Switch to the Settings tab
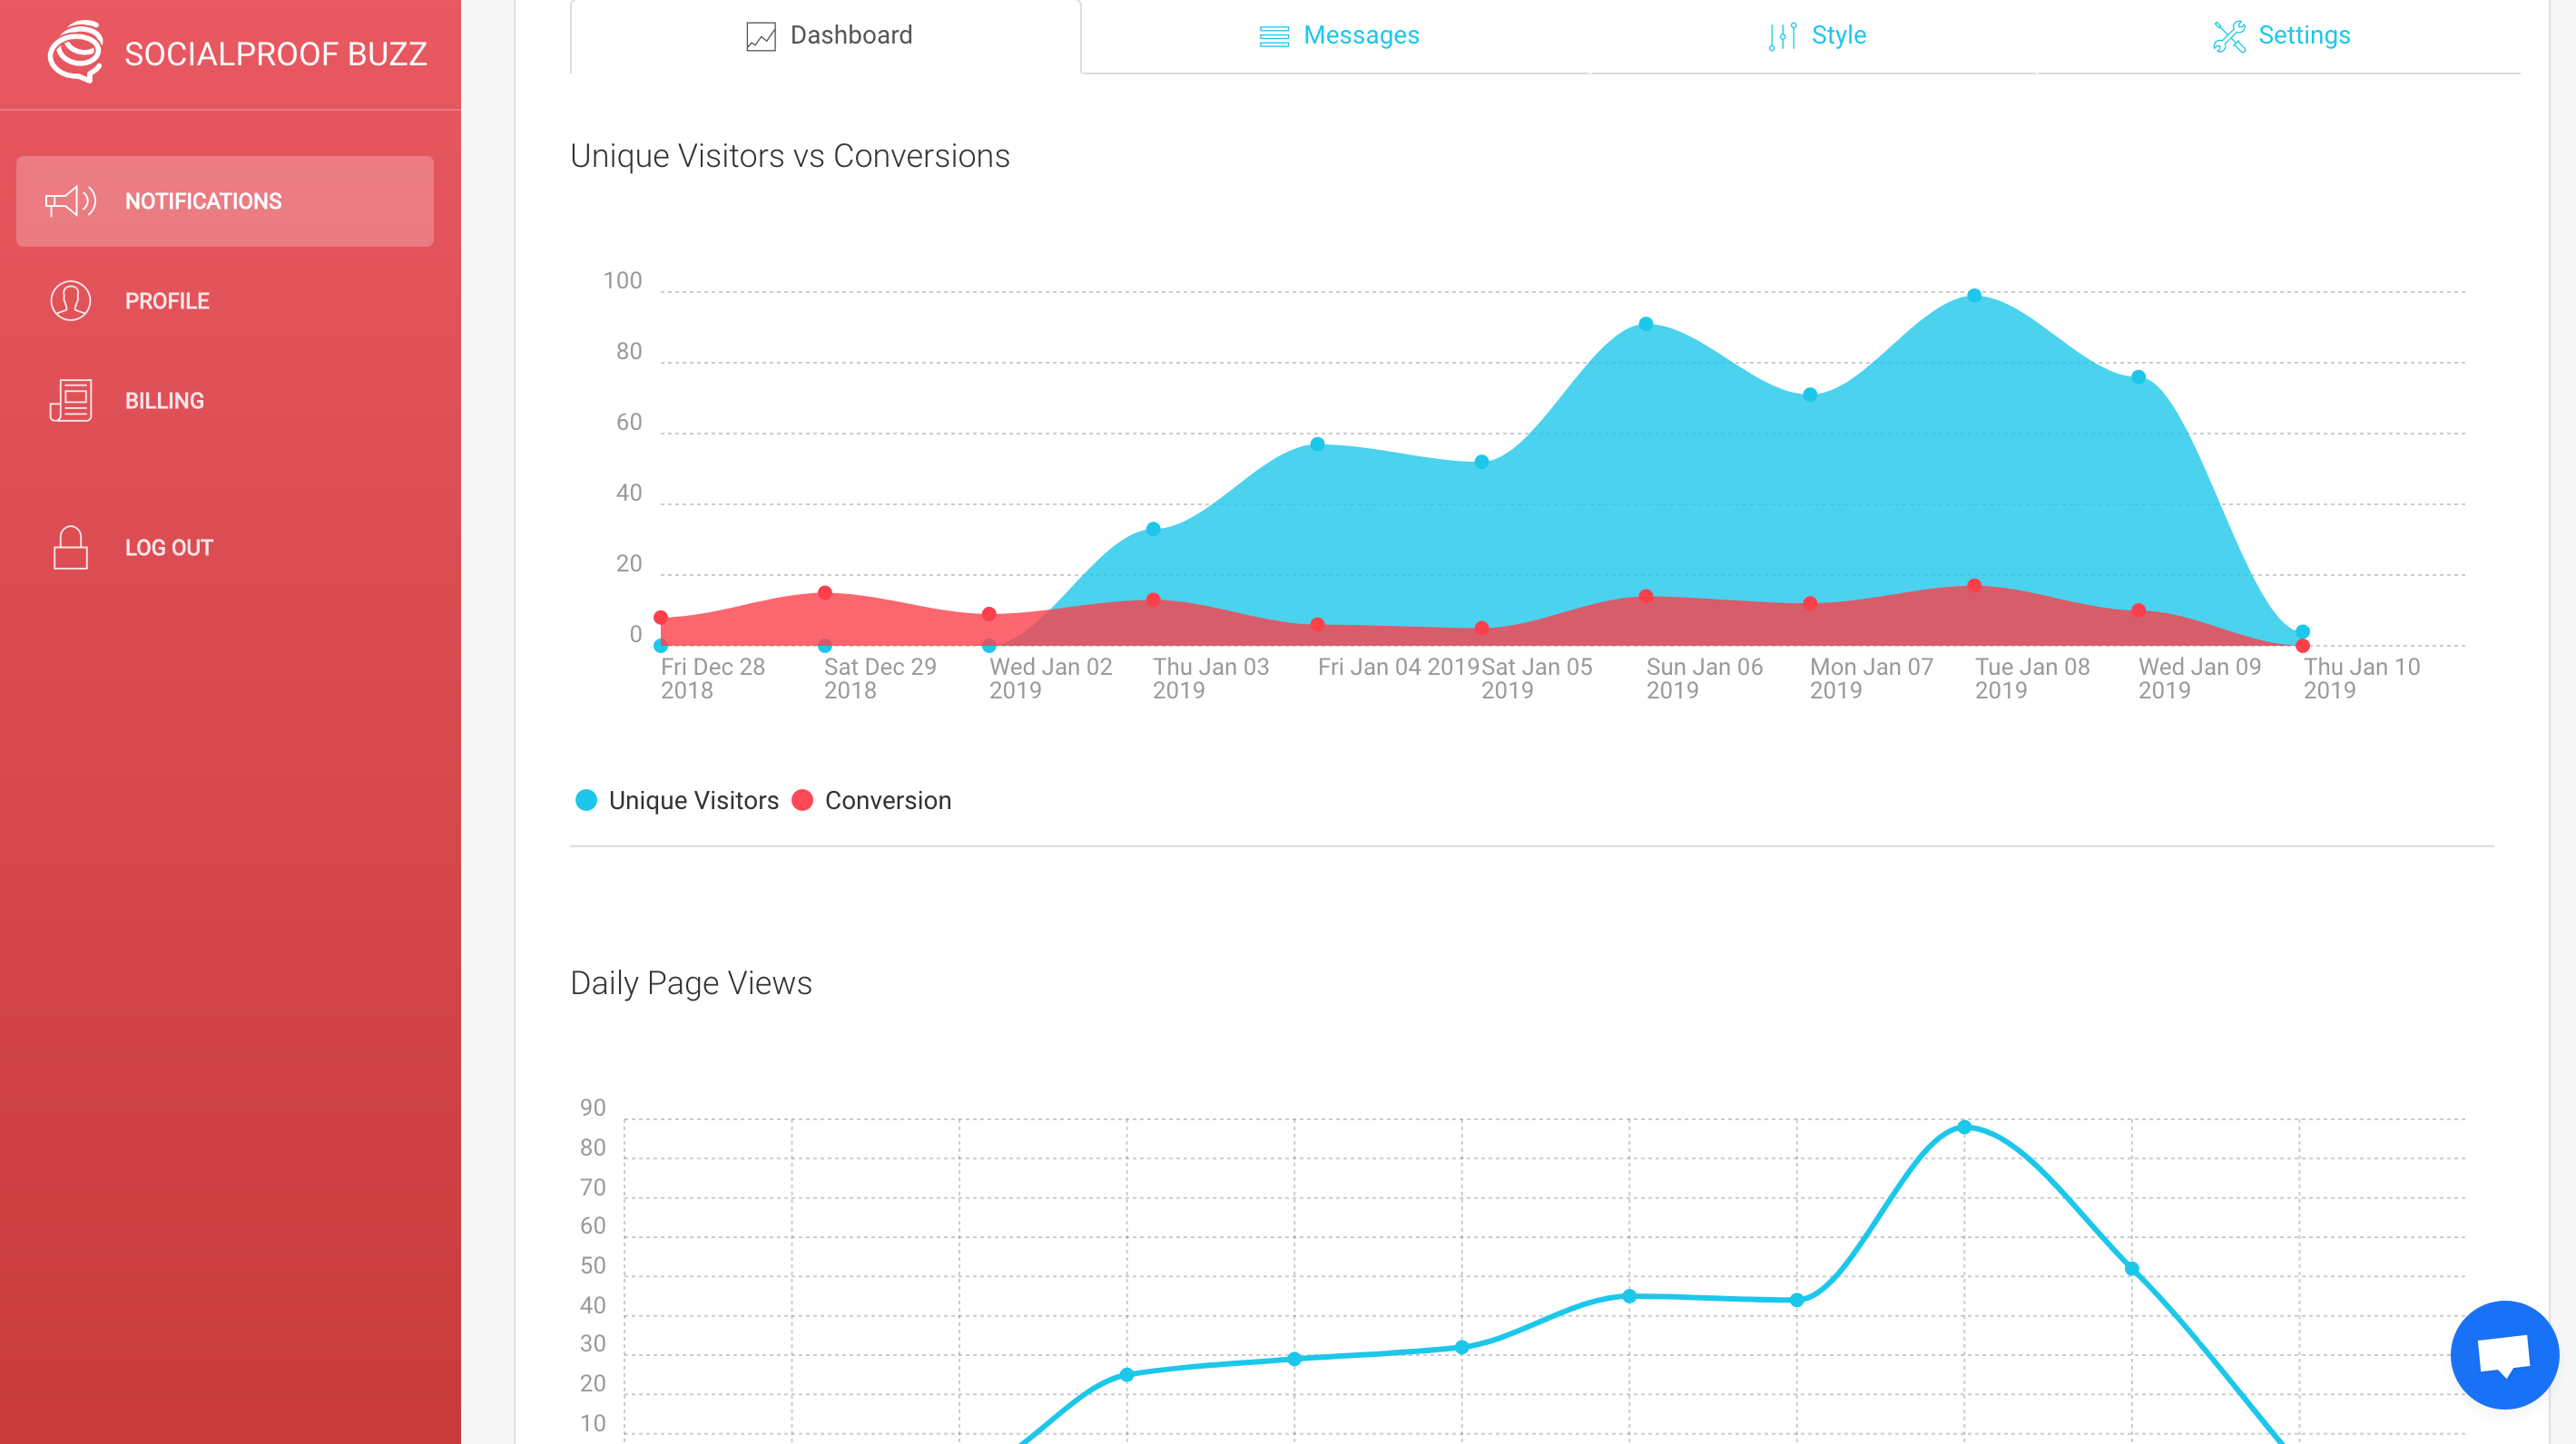The image size is (2576, 1444). 2304,36
